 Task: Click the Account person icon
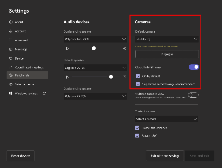point(11,31)
